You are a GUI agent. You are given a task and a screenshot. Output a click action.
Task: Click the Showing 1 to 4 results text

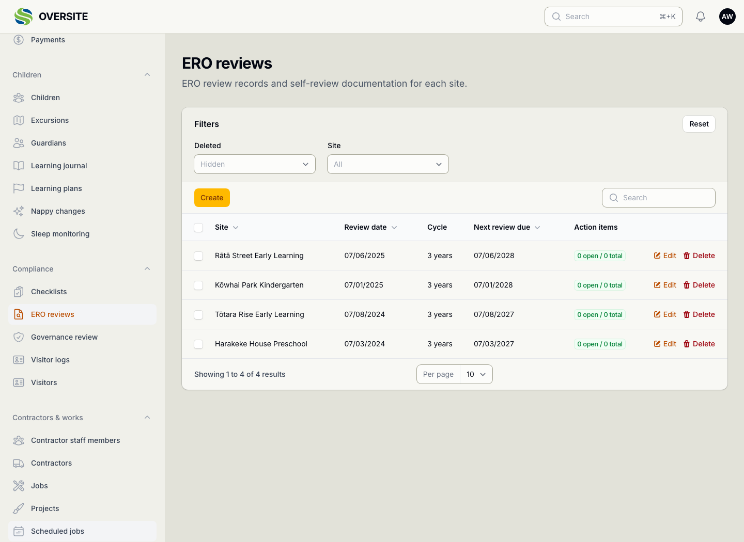tap(240, 374)
